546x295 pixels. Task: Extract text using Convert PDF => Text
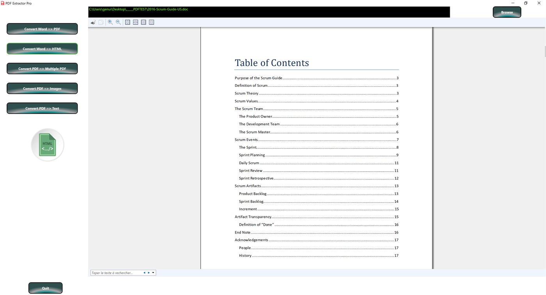tap(42, 108)
